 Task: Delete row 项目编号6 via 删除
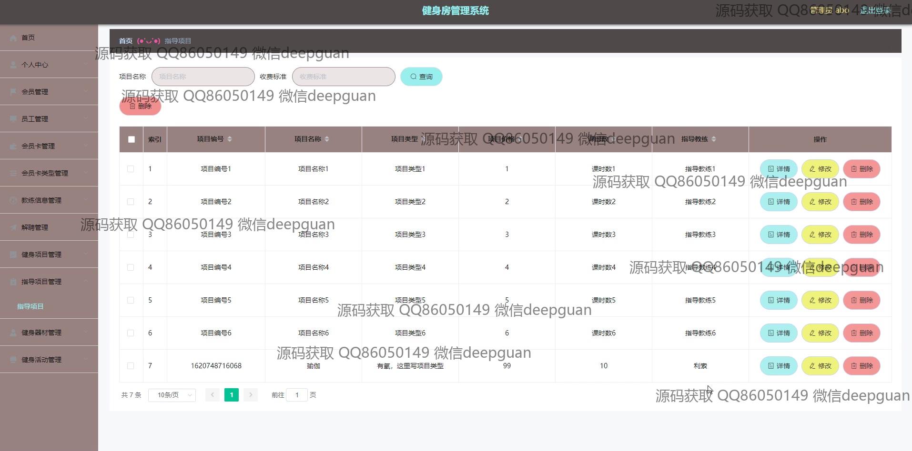[x=861, y=333]
